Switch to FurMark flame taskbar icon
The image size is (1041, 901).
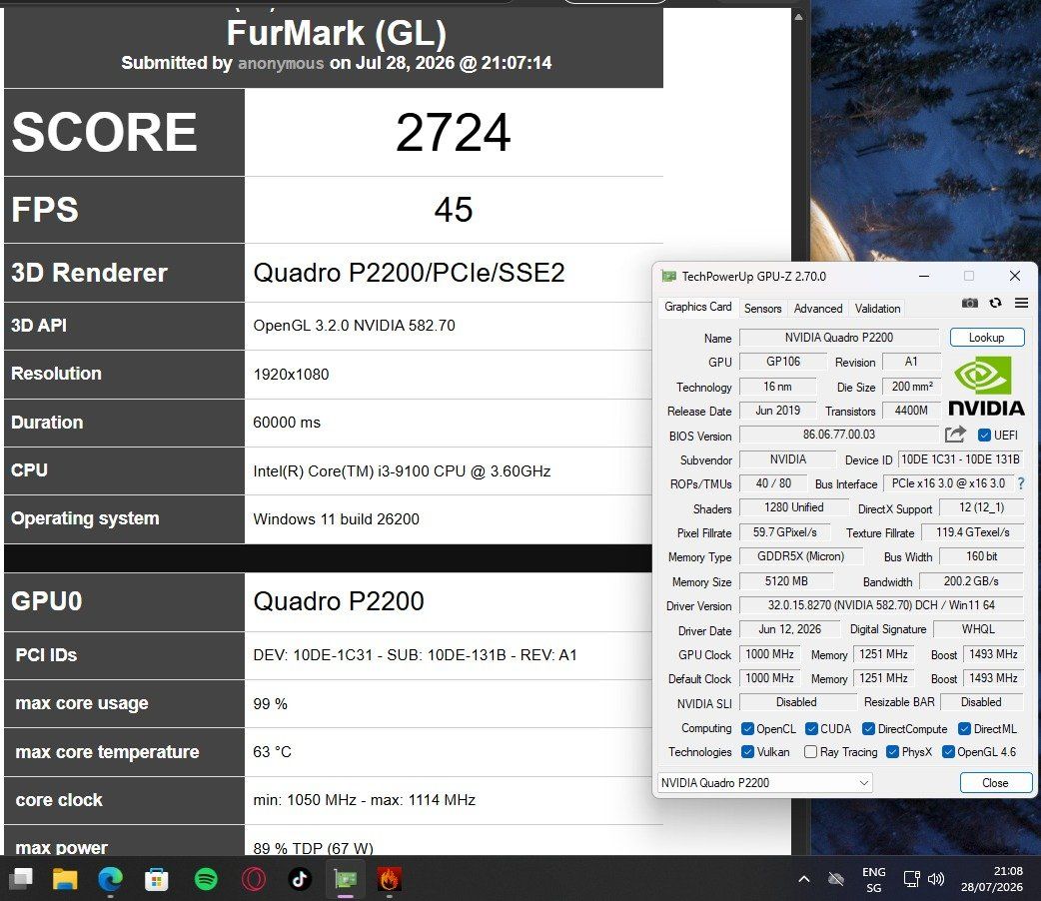389,879
